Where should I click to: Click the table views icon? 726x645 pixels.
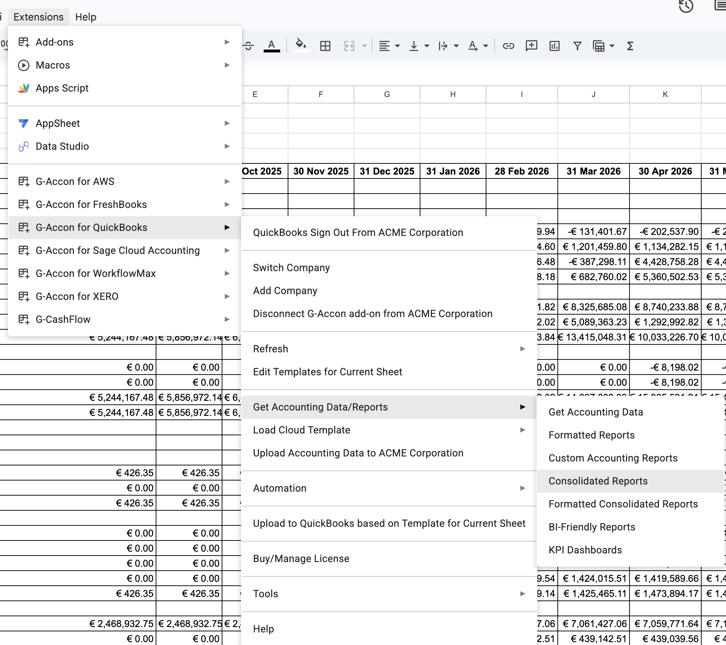[x=599, y=46]
